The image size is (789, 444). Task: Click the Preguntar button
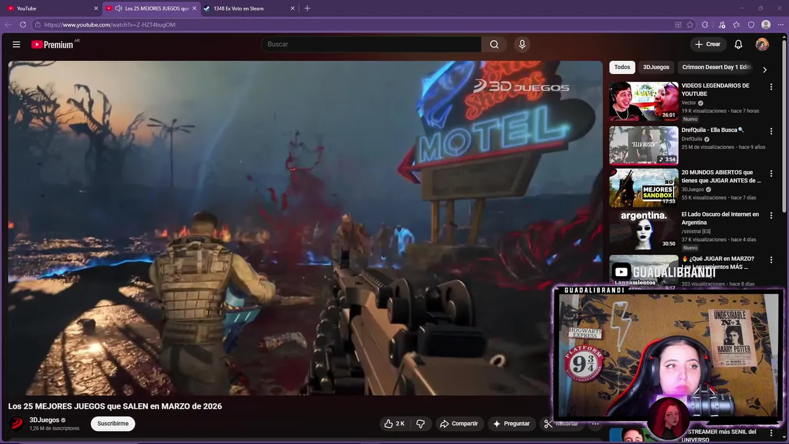[x=511, y=424]
